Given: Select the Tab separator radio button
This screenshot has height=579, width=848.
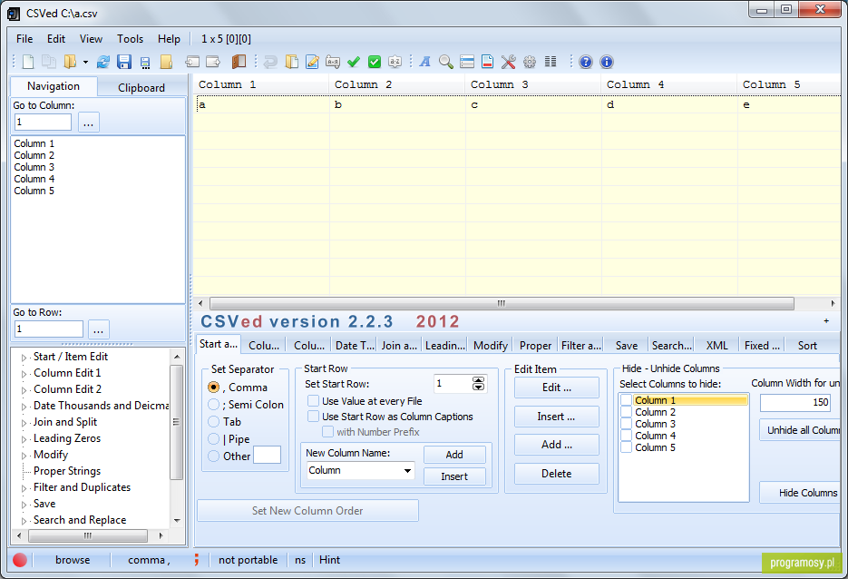Looking at the screenshot, I should point(214,421).
